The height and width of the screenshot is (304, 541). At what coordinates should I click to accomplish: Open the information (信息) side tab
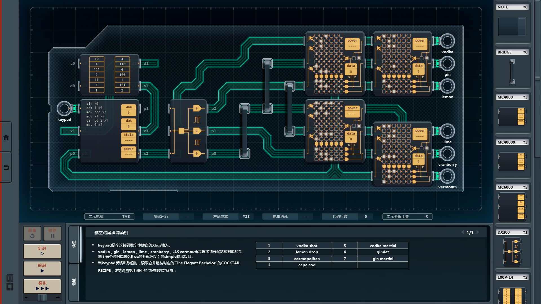point(74,244)
